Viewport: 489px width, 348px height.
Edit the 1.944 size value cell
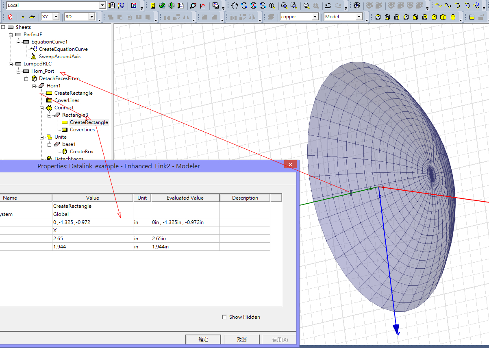93,247
